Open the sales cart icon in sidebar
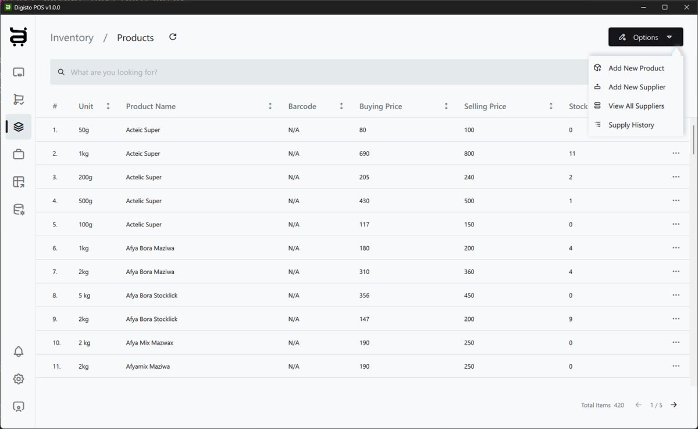 coord(19,99)
